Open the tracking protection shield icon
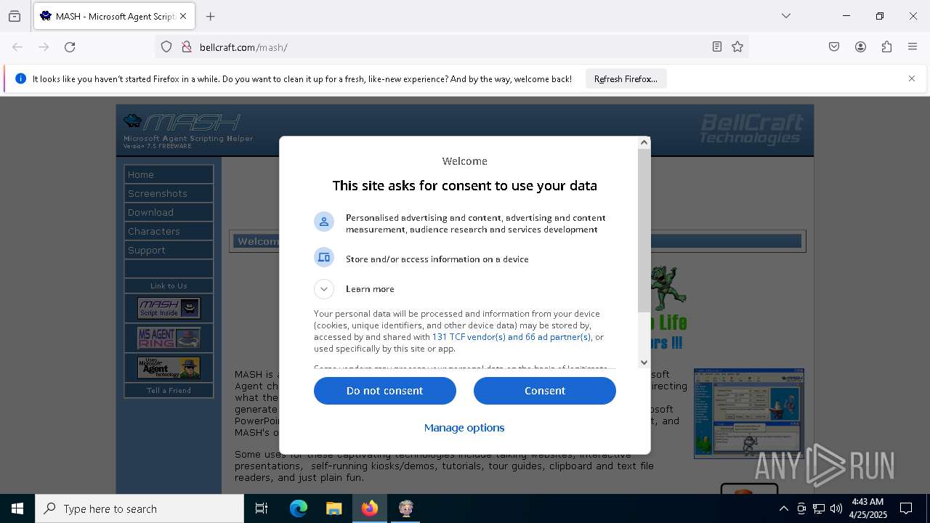Screen dimensions: 930x523 coord(166,47)
